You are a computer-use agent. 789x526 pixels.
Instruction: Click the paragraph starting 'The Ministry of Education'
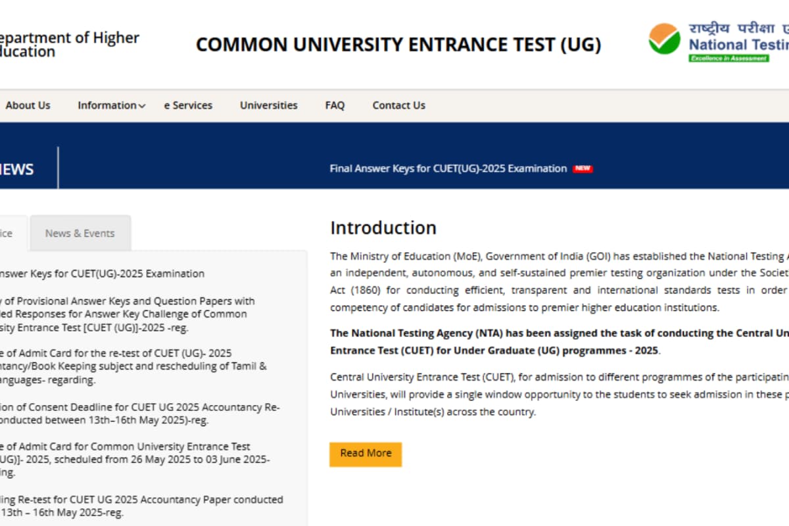[560, 281]
